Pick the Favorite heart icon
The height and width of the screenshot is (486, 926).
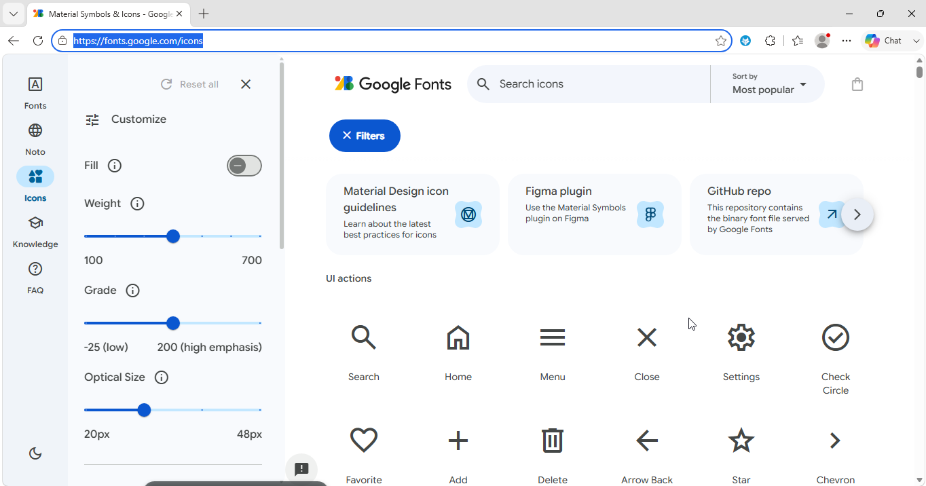pyautogui.click(x=364, y=441)
